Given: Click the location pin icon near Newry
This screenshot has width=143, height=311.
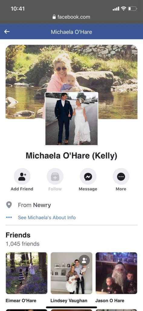Looking at the screenshot, I should point(9,205).
